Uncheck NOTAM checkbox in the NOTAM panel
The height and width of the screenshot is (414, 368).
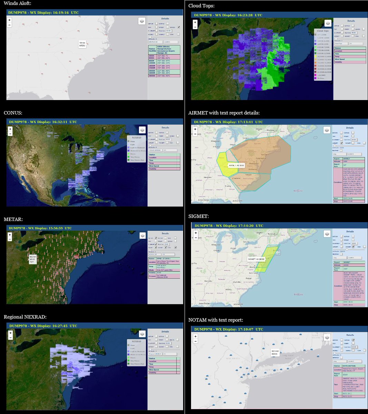click(x=353, y=340)
